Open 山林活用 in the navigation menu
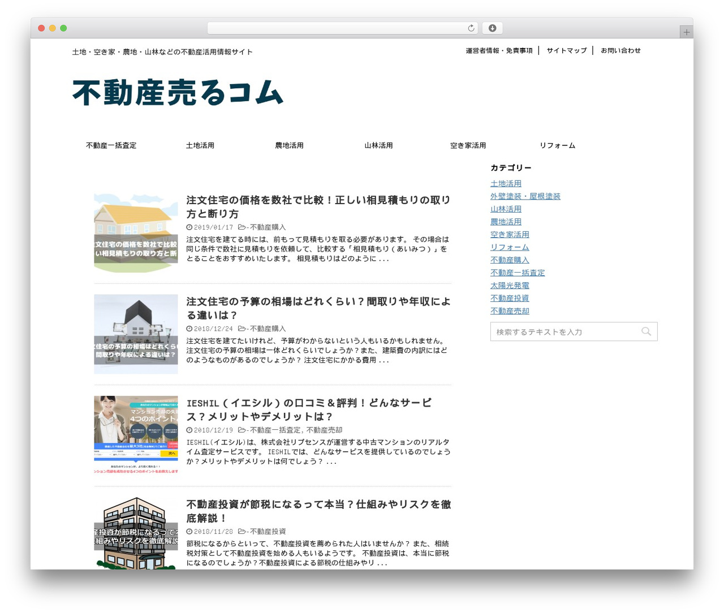 coord(379,145)
